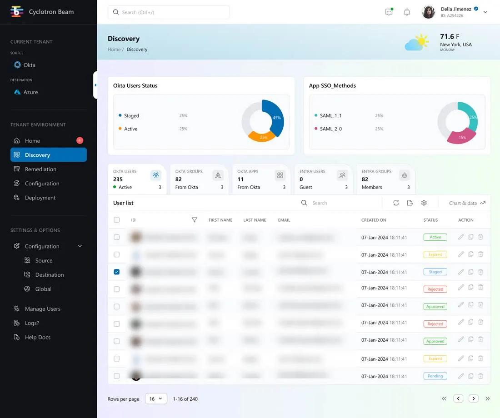This screenshot has width=500, height=418.
Task: Jump to first page double arrow
Action: (x=444, y=398)
